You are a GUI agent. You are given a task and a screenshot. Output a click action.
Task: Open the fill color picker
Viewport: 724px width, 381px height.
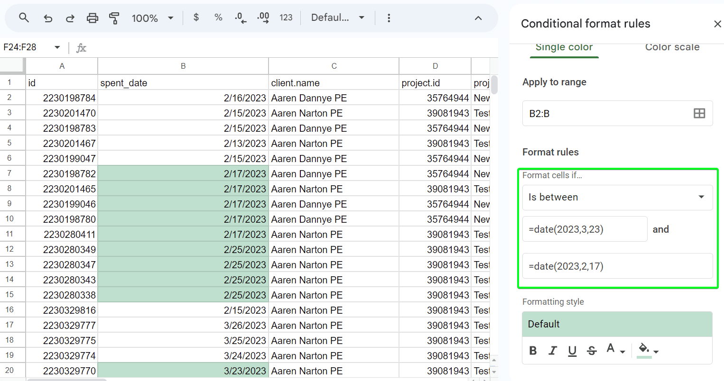[648, 351]
